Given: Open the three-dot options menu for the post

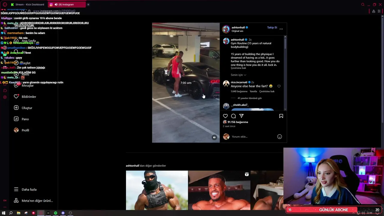Looking at the screenshot, I should 281,29.
